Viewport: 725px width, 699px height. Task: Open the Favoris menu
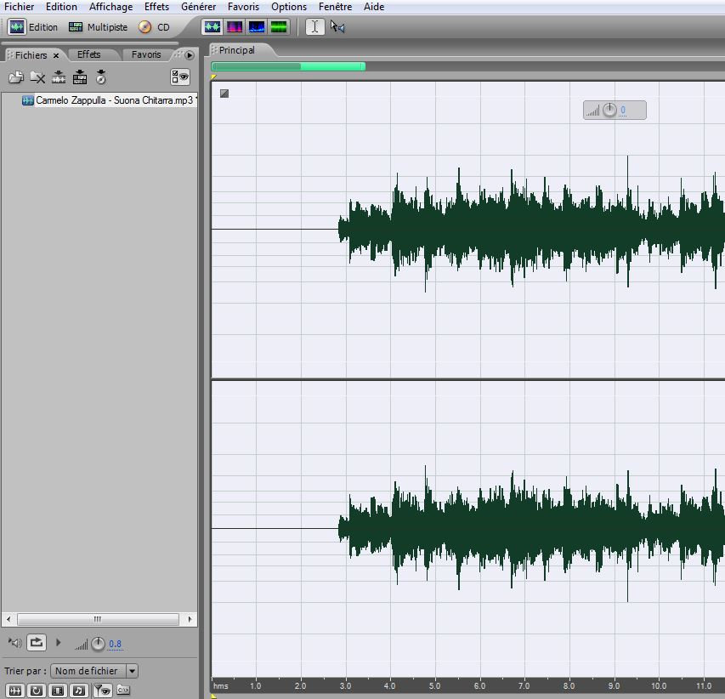pos(244,7)
